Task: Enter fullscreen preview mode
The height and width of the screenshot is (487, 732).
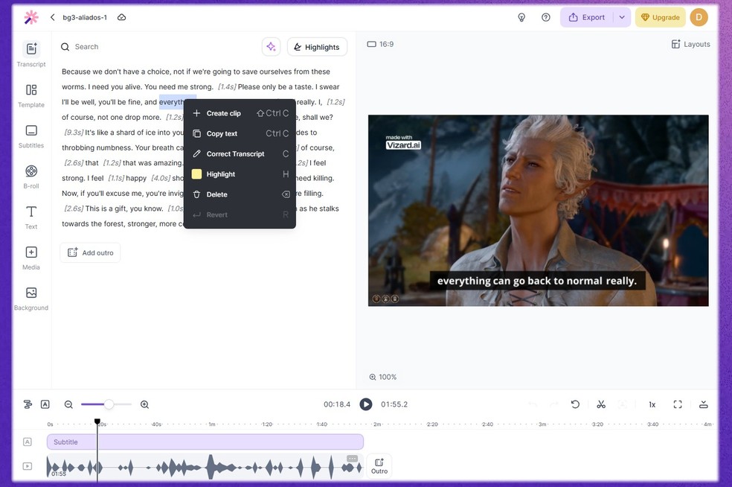Action: (x=678, y=404)
